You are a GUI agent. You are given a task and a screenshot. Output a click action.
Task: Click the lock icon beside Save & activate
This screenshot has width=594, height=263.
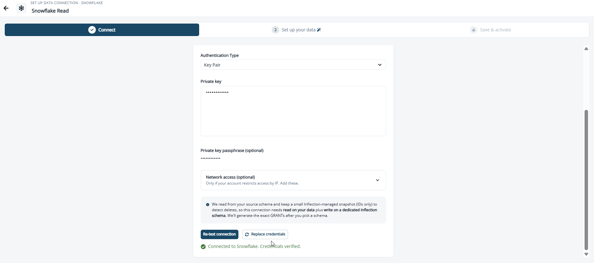(x=474, y=30)
